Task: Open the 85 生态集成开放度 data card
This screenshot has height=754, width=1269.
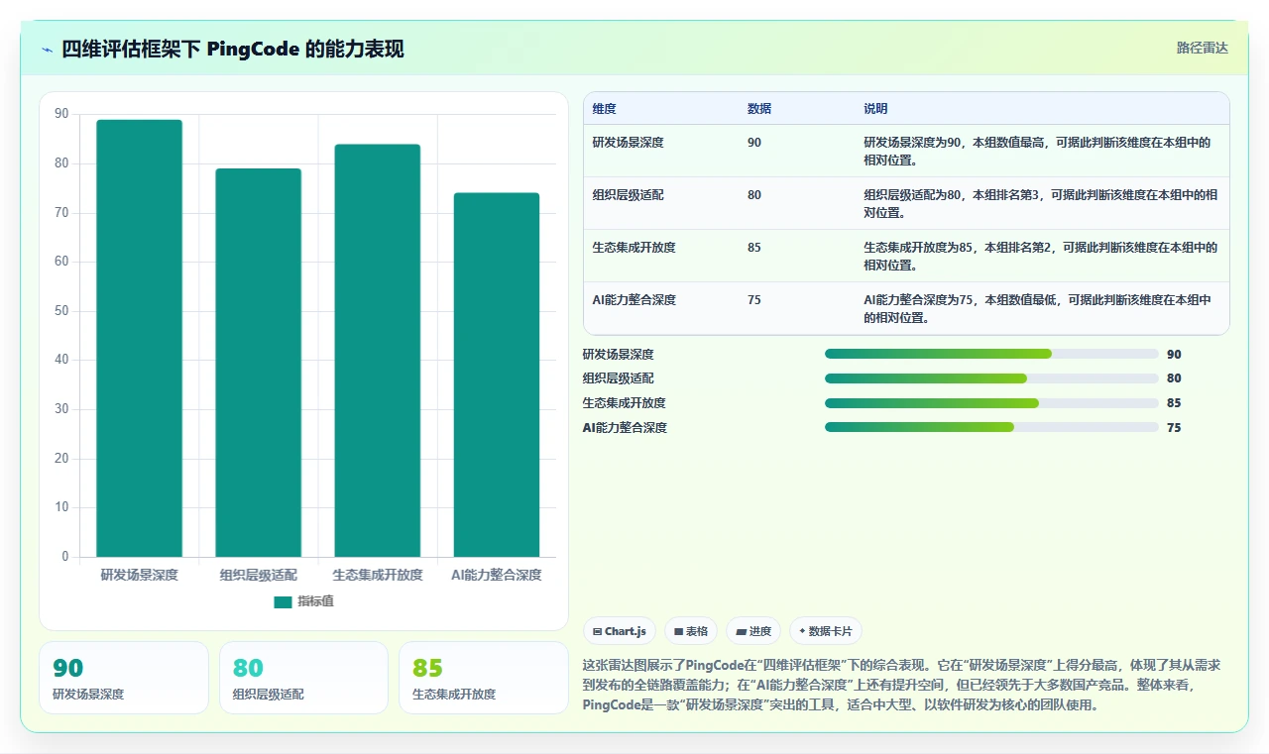Action: click(x=484, y=678)
